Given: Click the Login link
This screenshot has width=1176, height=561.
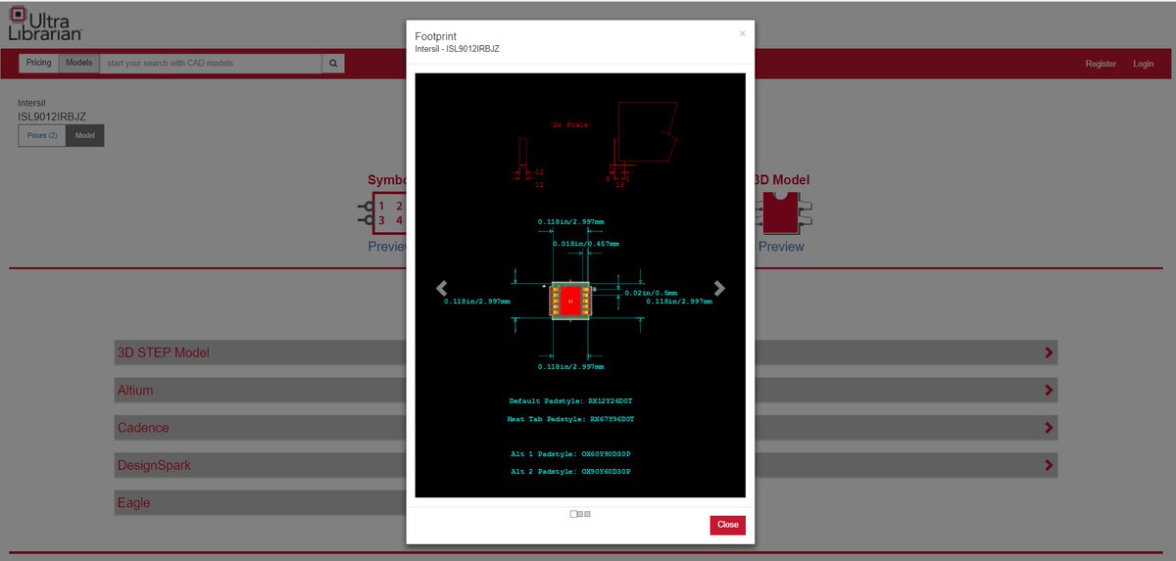Looking at the screenshot, I should 1144,64.
